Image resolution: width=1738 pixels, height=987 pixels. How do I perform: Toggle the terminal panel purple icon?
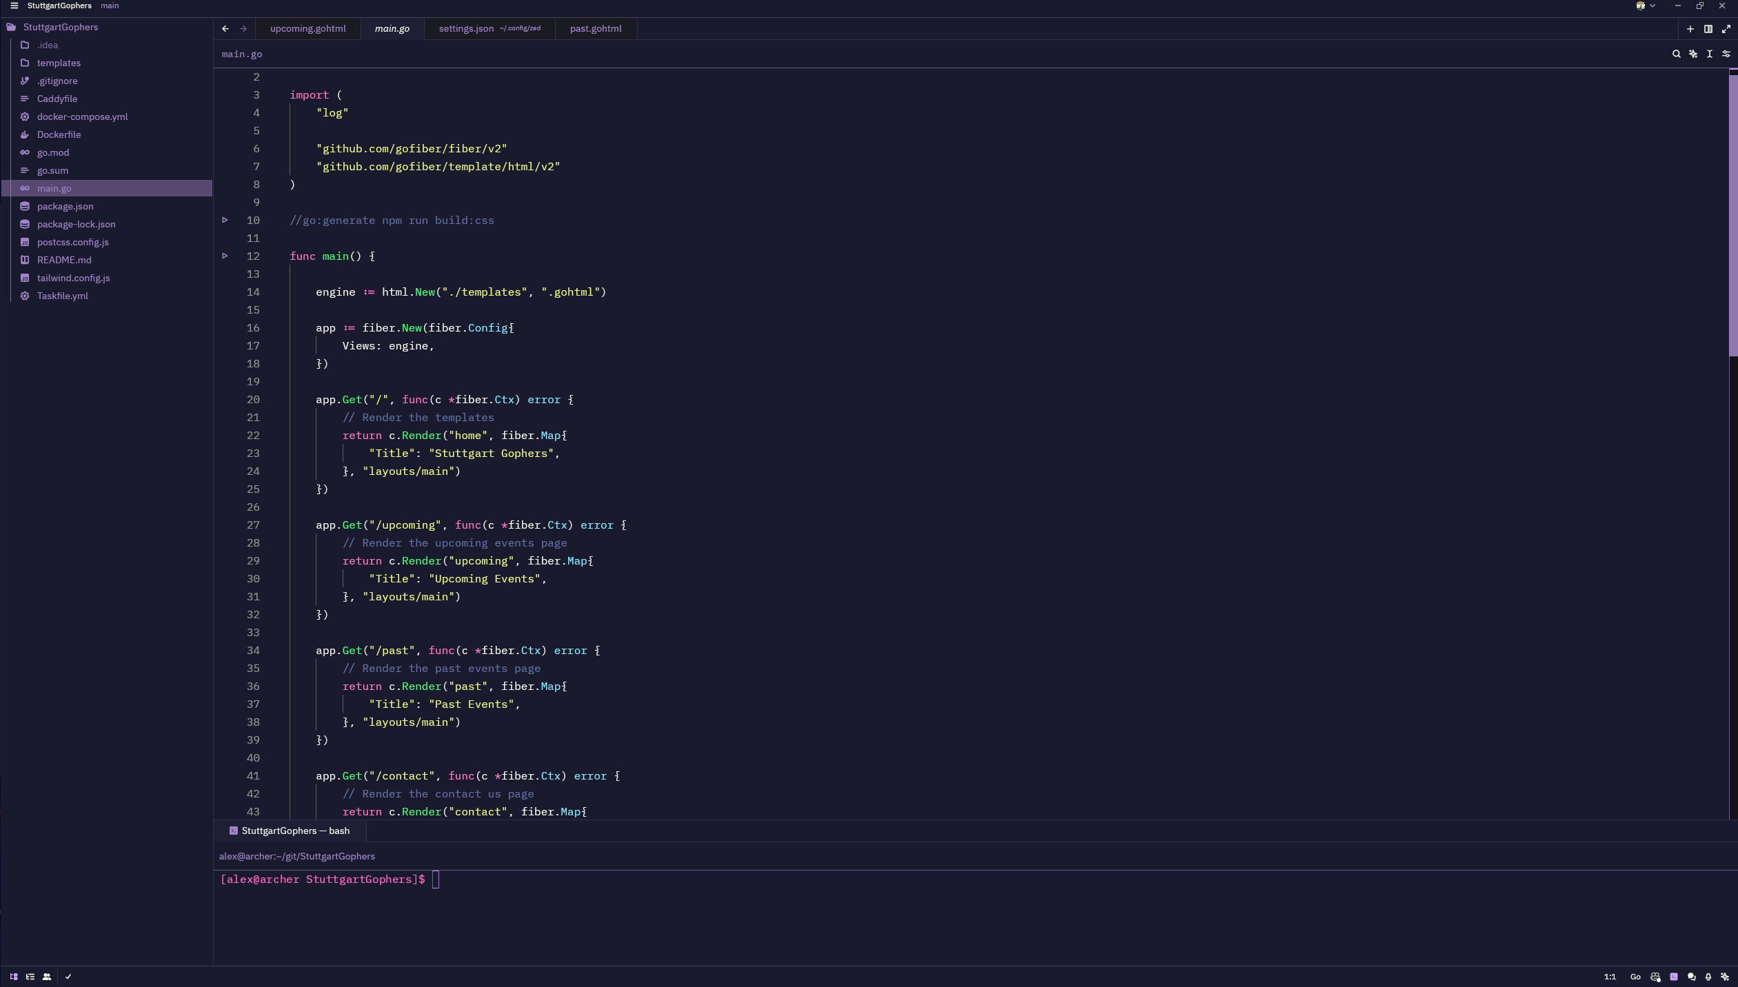point(1674,977)
